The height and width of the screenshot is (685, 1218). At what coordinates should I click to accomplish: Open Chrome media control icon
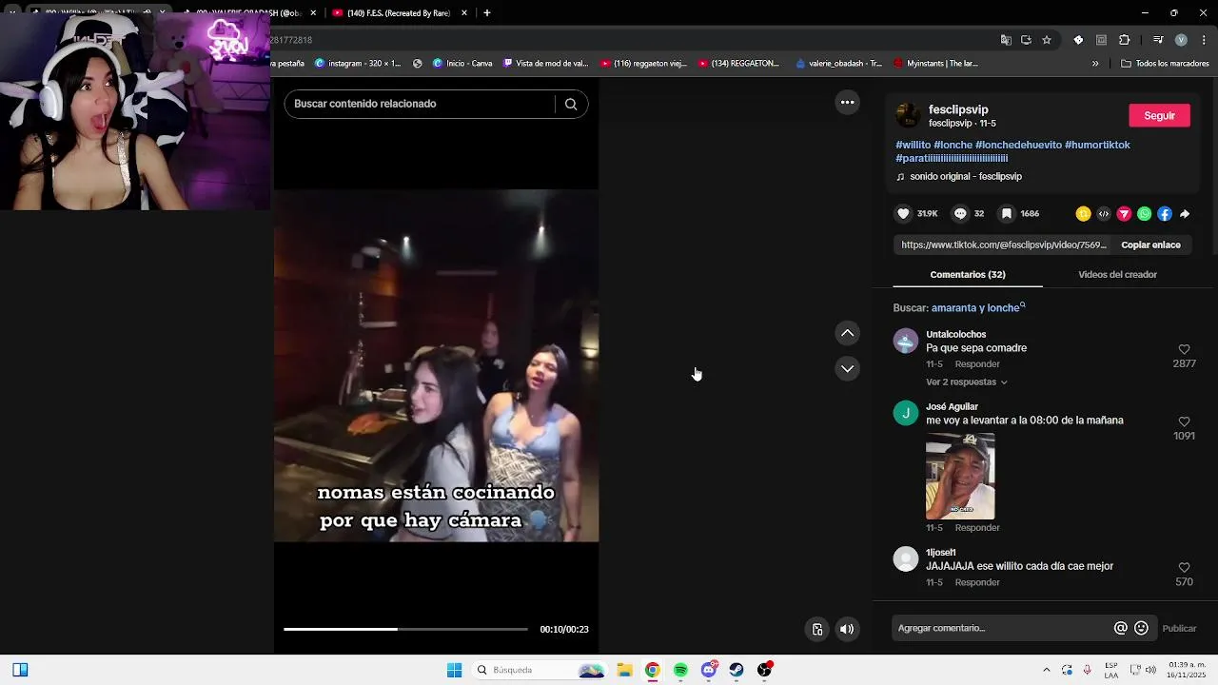click(x=1158, y=40)
